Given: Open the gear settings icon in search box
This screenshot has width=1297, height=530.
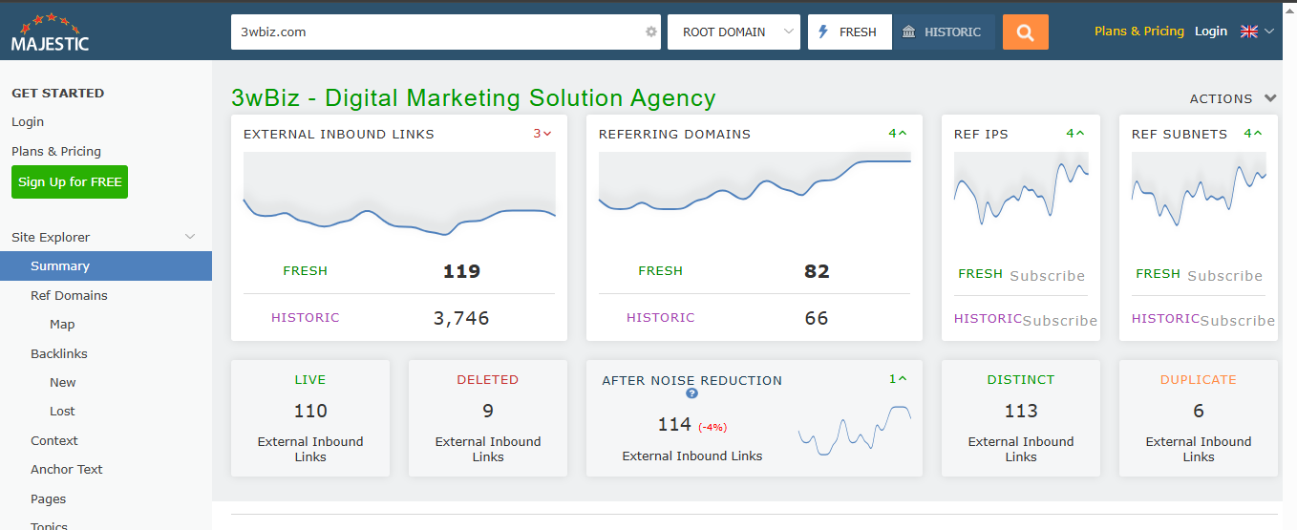Looking at the screenshot, I should (651, 32).
